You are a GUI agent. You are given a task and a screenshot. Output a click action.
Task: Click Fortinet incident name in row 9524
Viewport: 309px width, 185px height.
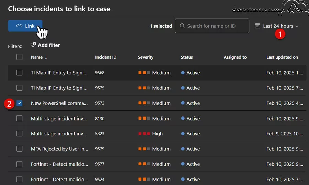[59, 180]
